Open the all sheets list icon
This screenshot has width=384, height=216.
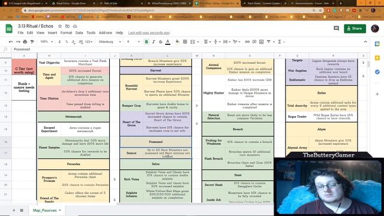pos(22,210)
